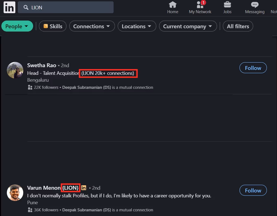This screenshot has width=277, height=216.
Task: Click followers icon under Varun Menon
Action: 30,210
